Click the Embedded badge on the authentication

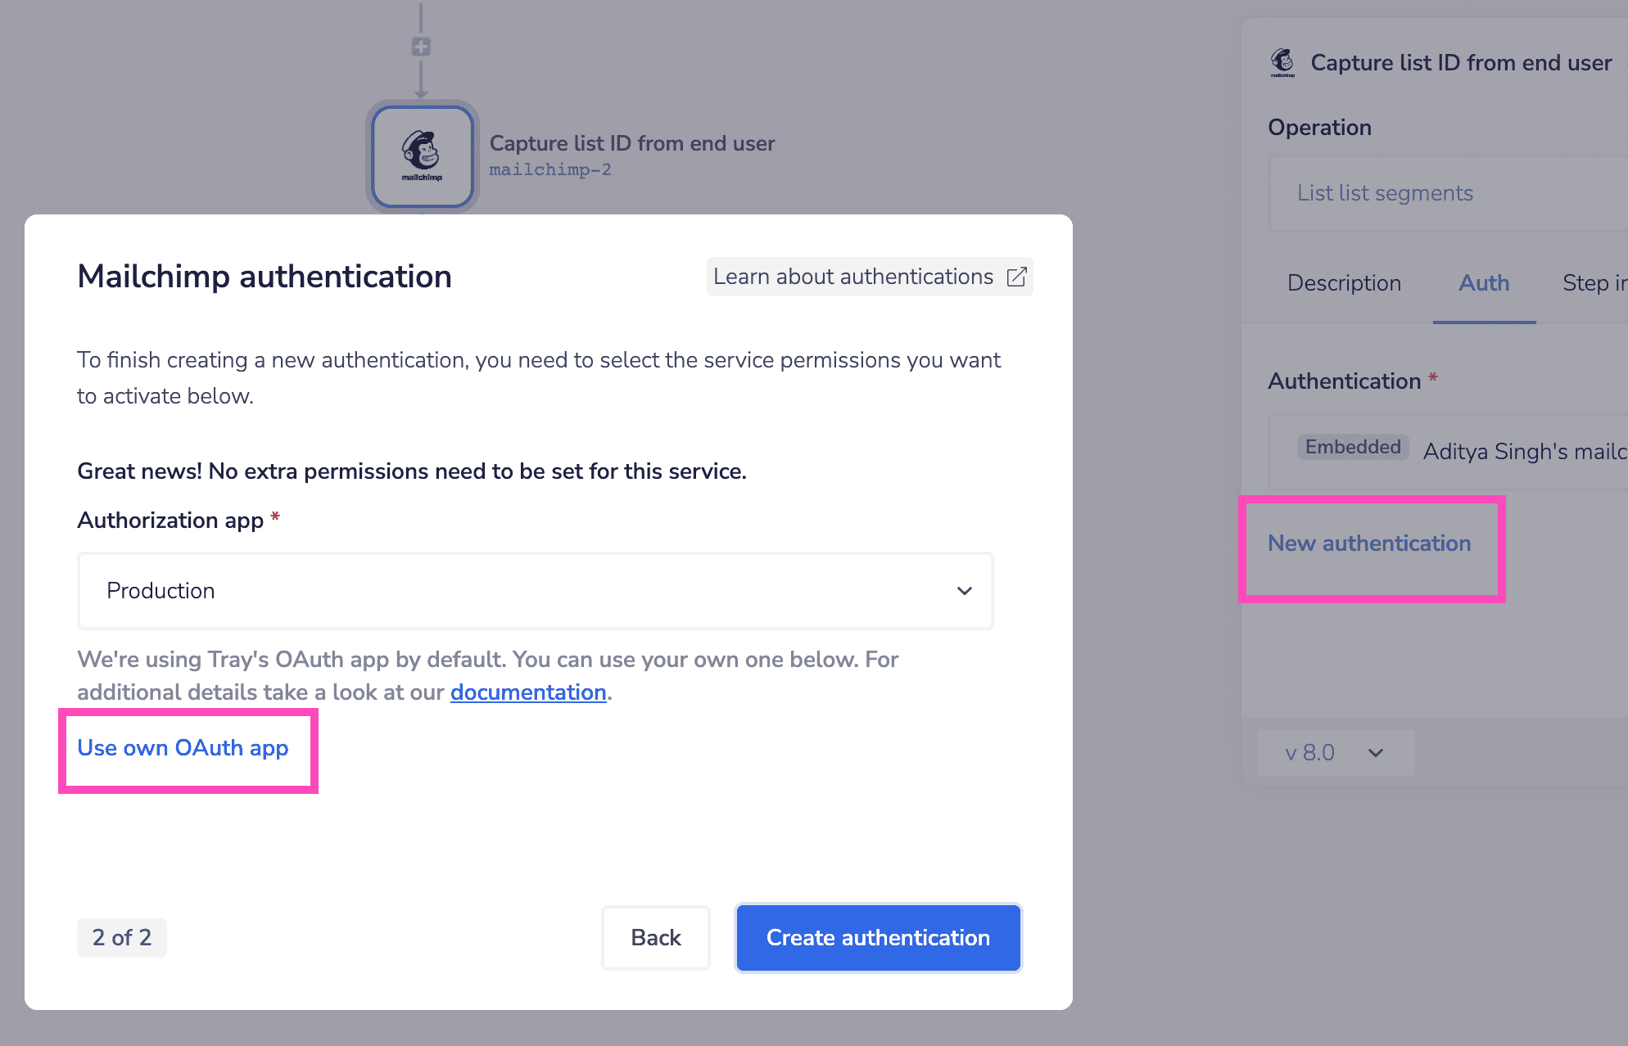click(1352, 447)
